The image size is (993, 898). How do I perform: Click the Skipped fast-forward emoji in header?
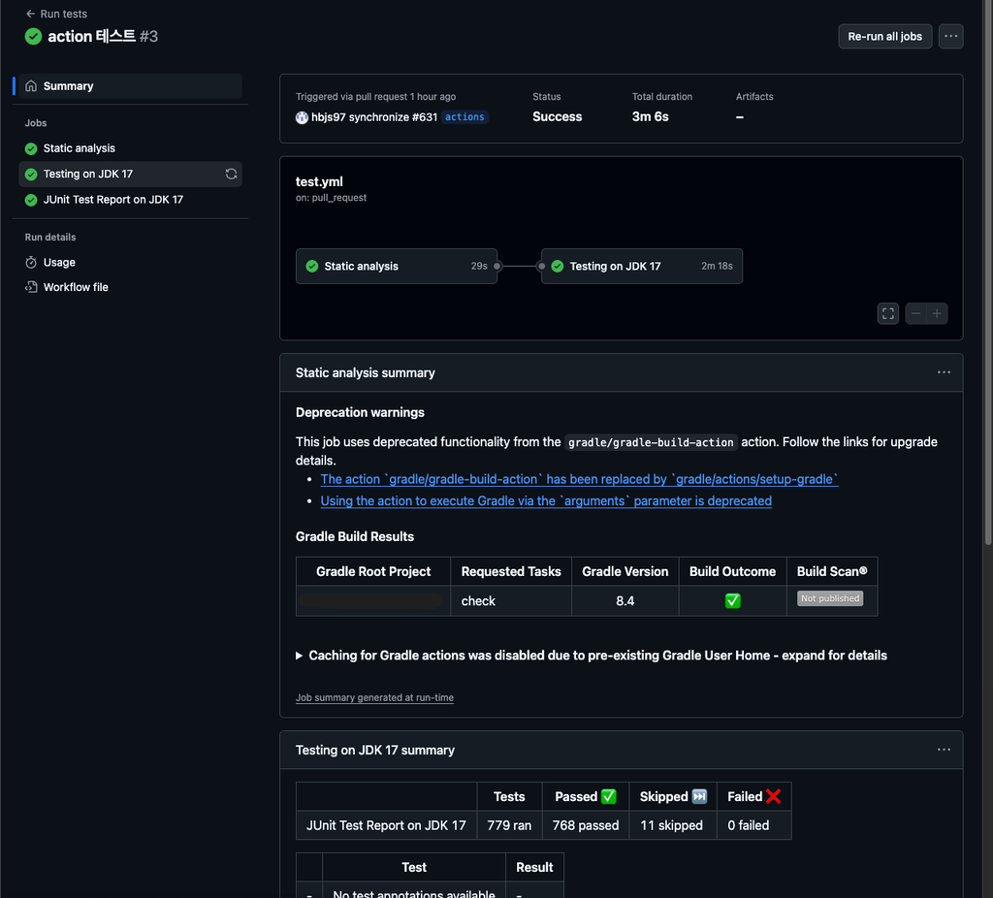tap(699, 797)
